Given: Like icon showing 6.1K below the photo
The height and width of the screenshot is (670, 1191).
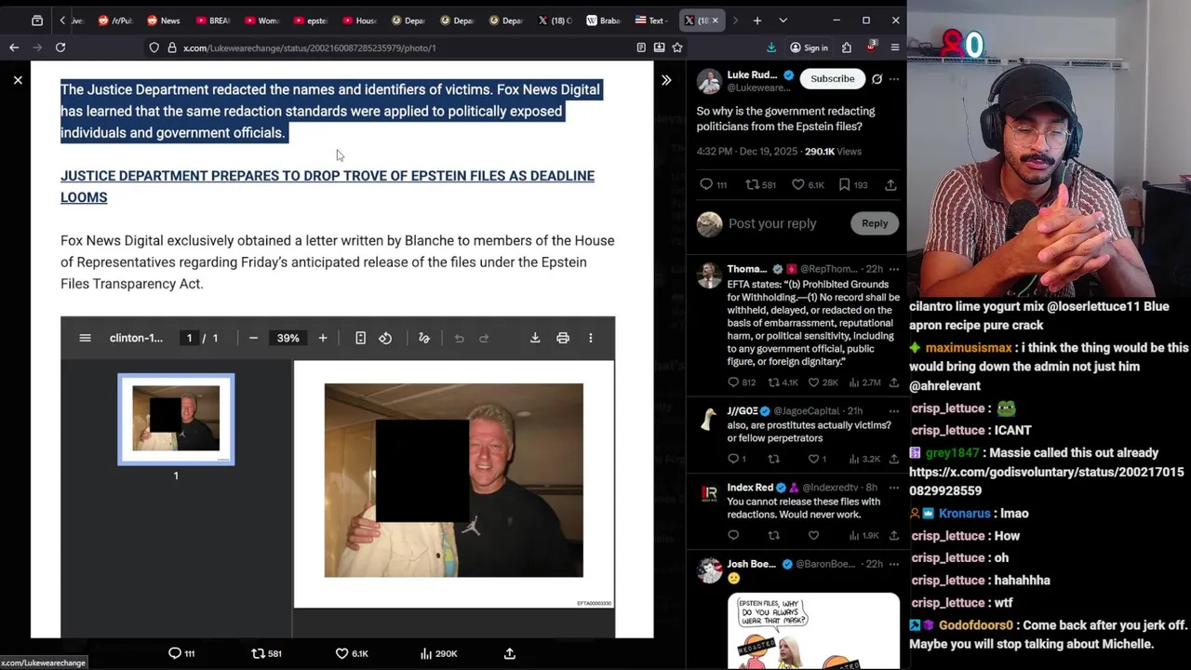Looking at the screenshot, I should [341, 653].
